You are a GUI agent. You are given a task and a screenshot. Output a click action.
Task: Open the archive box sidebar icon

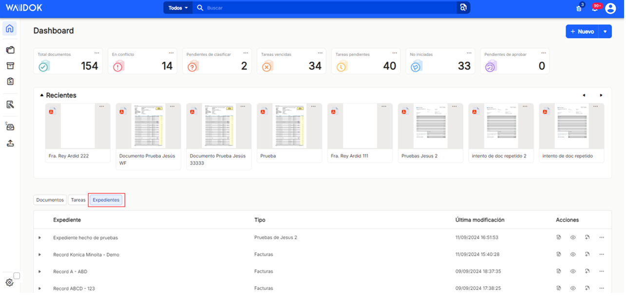(10, 66)
